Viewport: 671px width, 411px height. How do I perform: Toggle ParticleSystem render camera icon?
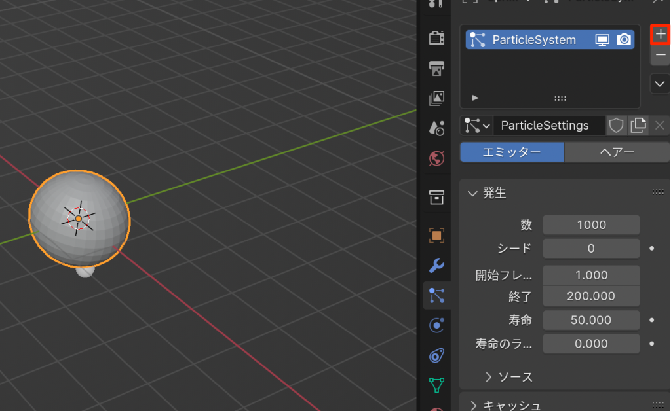click(x=624, y=40)
